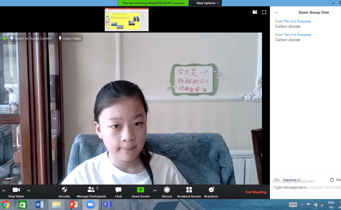Expand the View Options dropdown

click(x=208, y=3)
